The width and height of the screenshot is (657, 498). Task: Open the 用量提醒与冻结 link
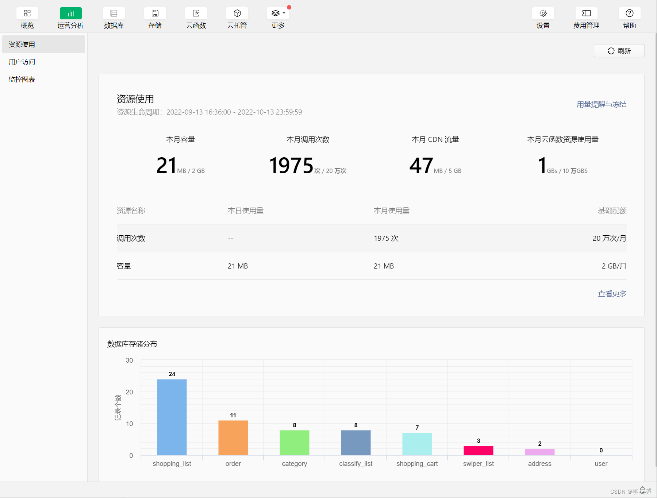click(x=602, y=104)
